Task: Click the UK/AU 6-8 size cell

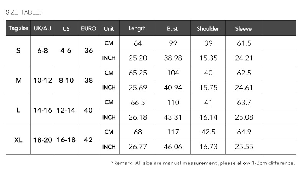Action: [43, 51]
